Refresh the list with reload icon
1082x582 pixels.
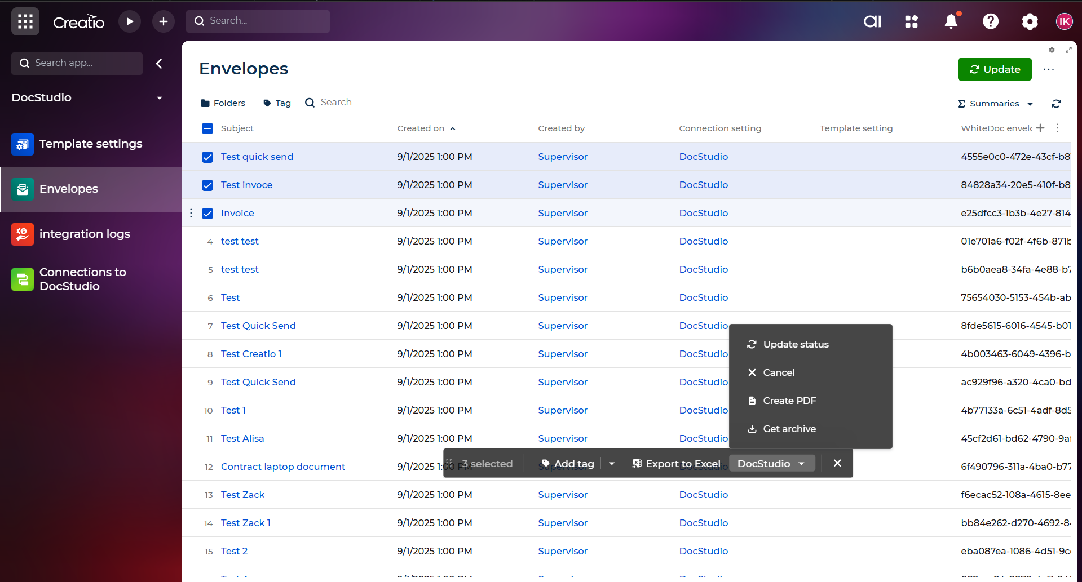coord(1056,104)
